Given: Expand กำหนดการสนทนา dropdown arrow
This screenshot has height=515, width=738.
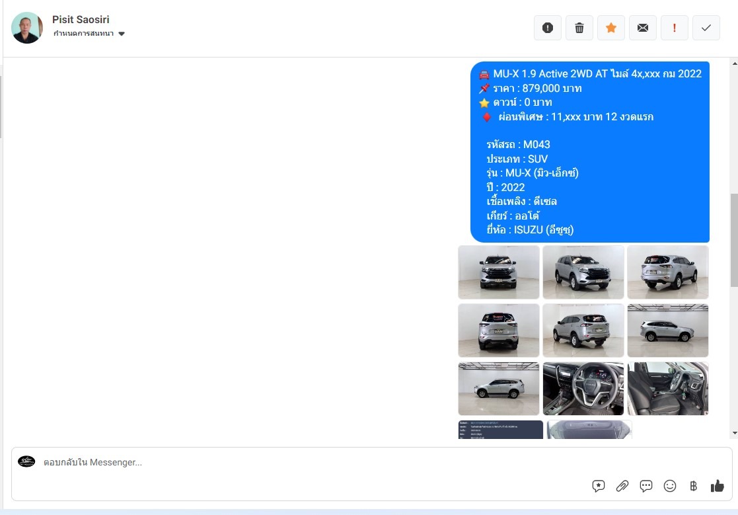Looking at the screenshot, I should click(122, 34).
